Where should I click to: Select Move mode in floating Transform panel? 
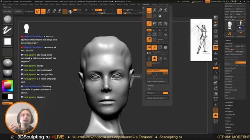155,10
